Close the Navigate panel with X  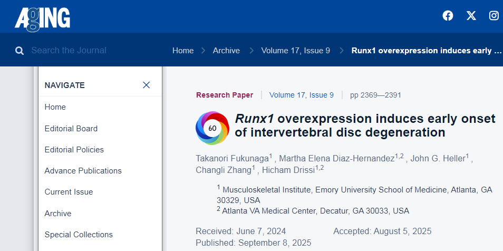[146, 85]
